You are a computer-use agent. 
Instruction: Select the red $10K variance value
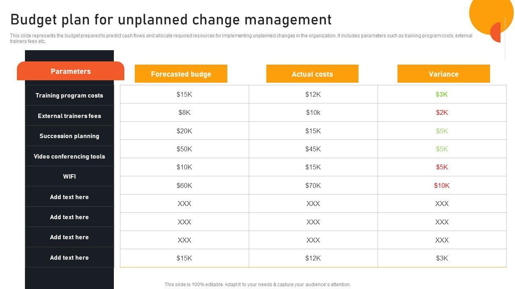click(x=442, y=185)
